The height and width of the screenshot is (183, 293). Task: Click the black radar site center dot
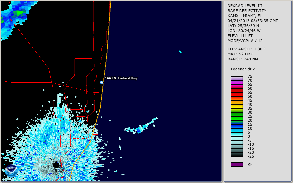(56, 165)
